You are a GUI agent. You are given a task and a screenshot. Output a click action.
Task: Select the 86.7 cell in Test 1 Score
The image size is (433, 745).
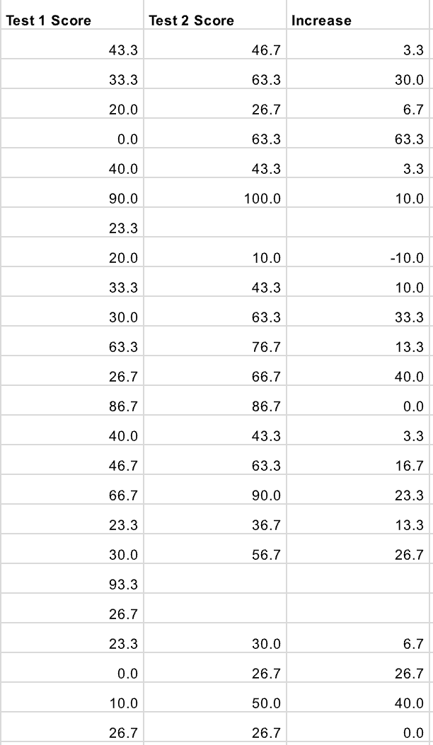coord(123,406)
